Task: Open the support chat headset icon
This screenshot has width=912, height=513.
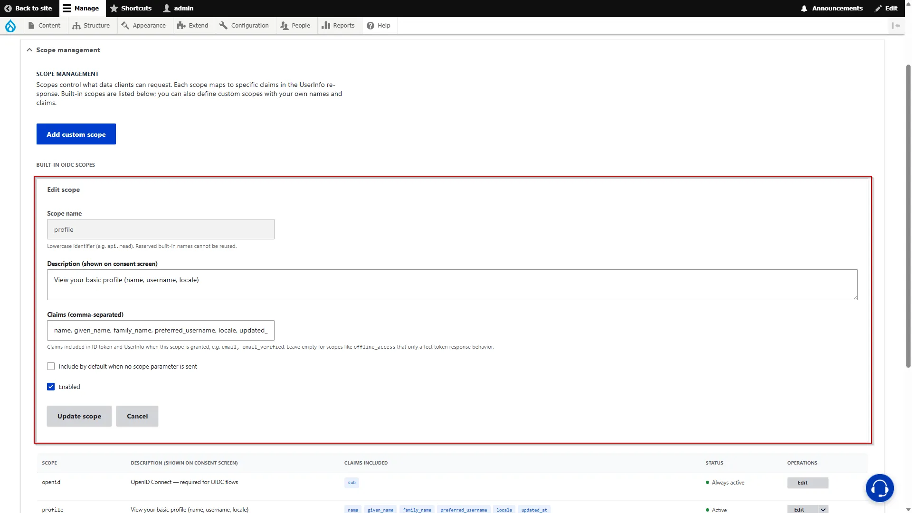Action: (879, 488)
